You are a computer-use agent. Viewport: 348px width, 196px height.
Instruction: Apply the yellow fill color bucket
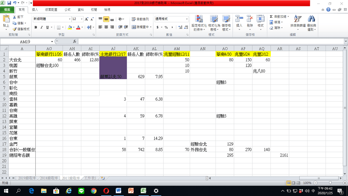[70, 27]
